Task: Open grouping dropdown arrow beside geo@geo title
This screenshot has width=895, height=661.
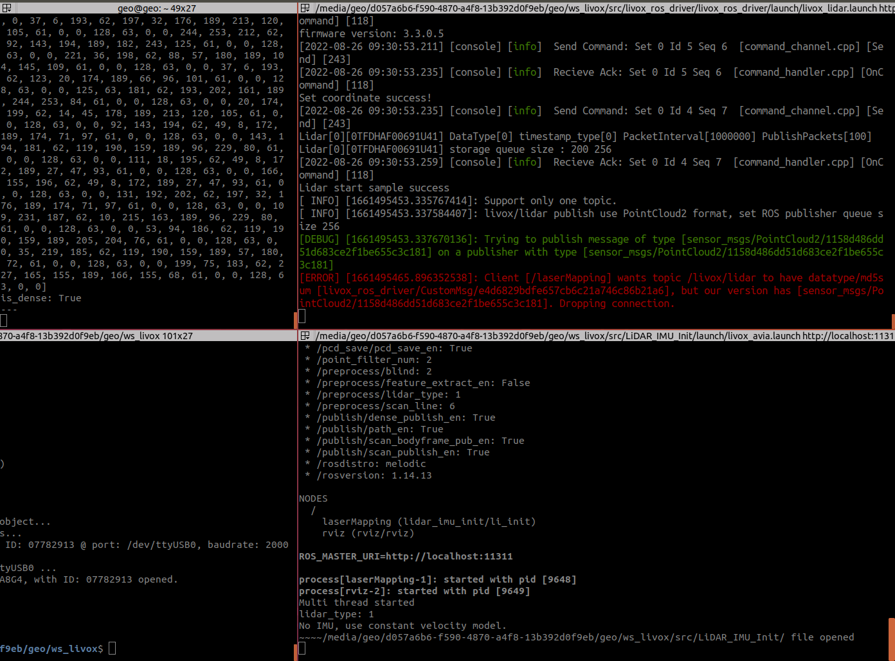Action: point(8,10)
